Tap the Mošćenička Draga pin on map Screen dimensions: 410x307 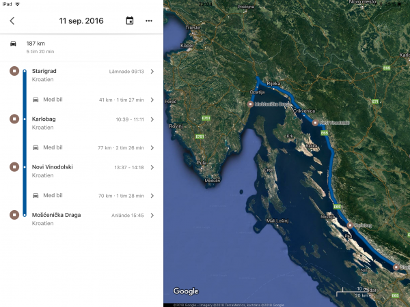click(x=251, y=104)
